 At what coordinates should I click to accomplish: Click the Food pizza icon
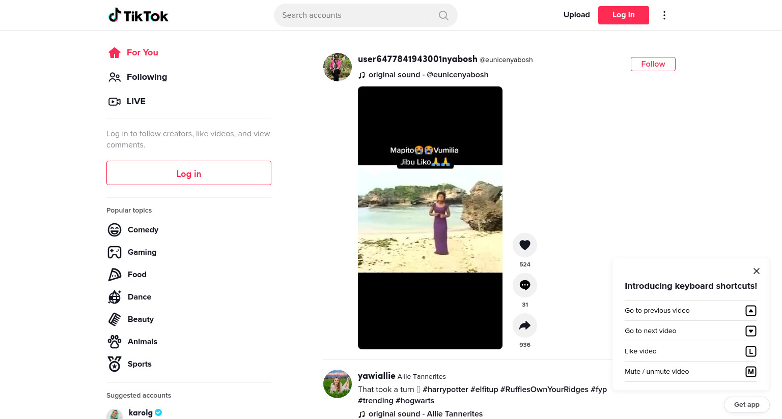(115, 275)
